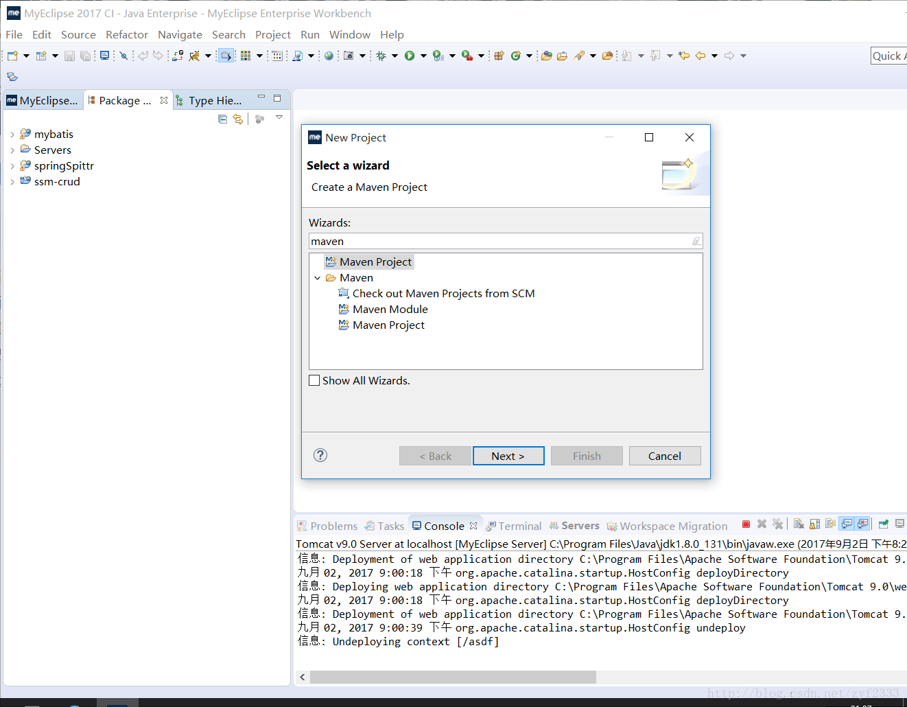The height and width of the screenshot is (707, 907).
Task: Open the dropdown arrow beside Run icon
Action: point(423,56)
